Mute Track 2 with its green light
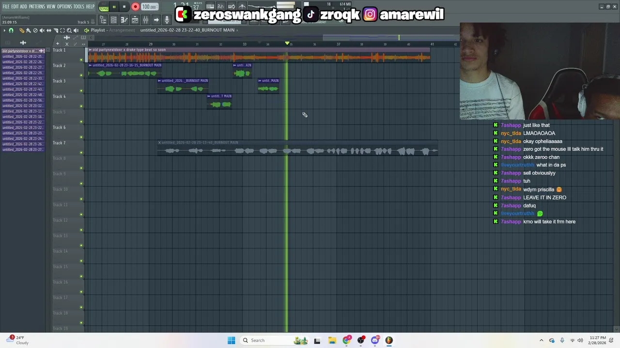620x348 pixels. click(81, 75)
